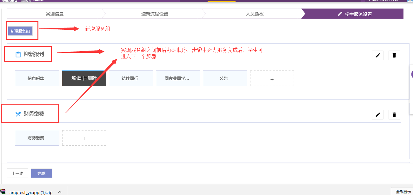
Task: Click the 财务缴费 group title
Action: click(34, 114)
